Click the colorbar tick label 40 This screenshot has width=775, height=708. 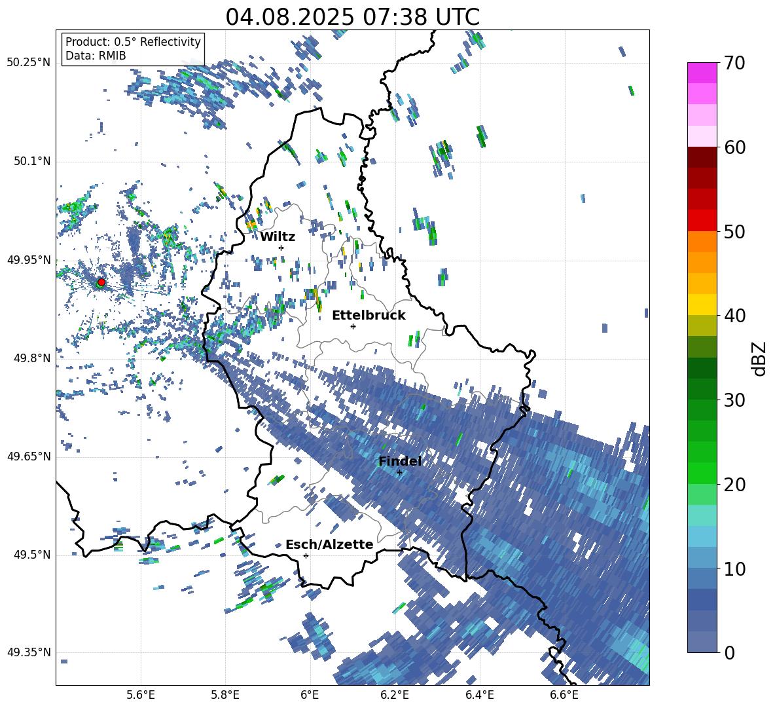pyautogui.click(x=734, y=316)
